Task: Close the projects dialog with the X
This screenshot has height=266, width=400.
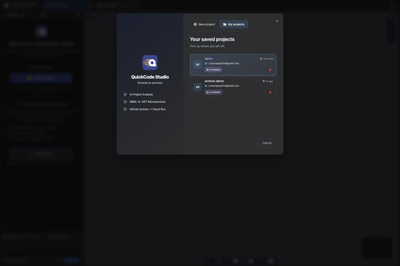Action: coord(277,21)
